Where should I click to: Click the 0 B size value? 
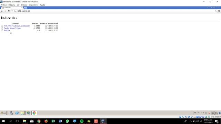coord(39,30)
